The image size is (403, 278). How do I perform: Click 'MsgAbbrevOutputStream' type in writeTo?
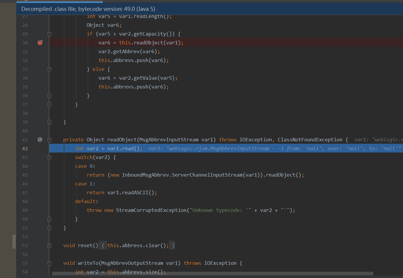tap(132, 263)
